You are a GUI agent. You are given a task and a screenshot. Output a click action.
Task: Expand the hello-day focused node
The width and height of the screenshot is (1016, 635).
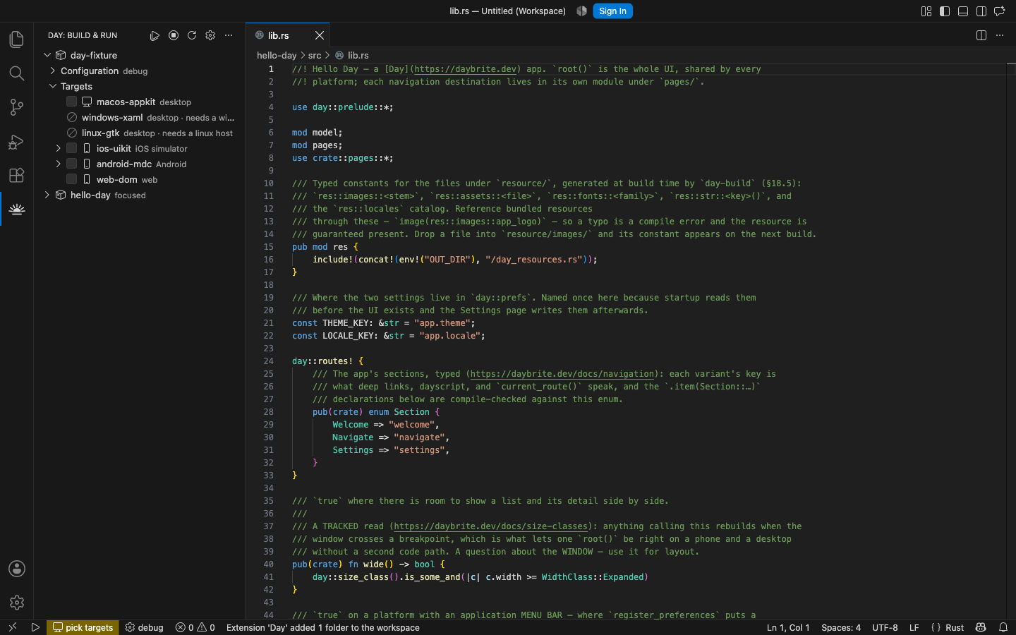click(x=47, y=195)
